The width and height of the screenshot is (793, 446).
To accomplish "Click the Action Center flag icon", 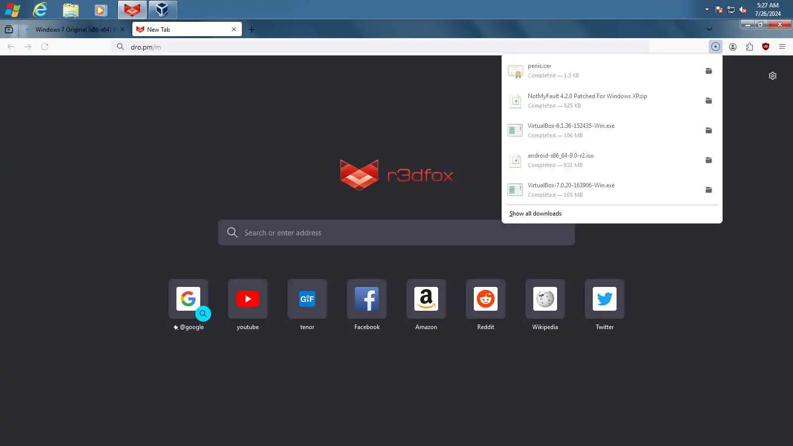I will [x=719, y=9].
